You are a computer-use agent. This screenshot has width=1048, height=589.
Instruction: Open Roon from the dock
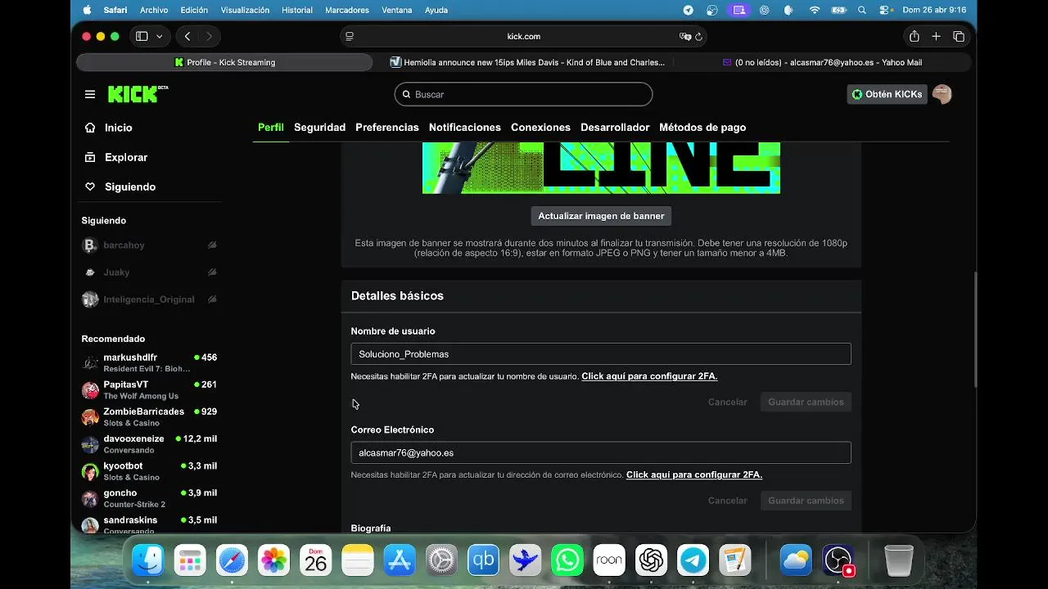[608, 560]
